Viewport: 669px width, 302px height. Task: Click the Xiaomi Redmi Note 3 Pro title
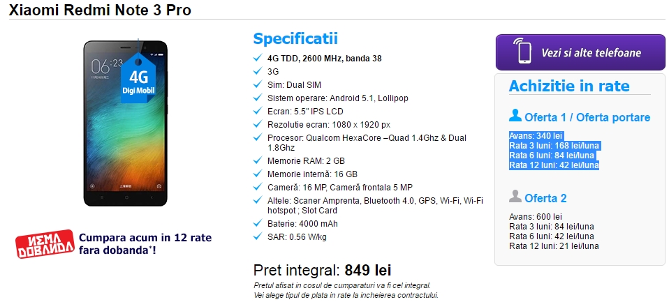pos(100,10)
